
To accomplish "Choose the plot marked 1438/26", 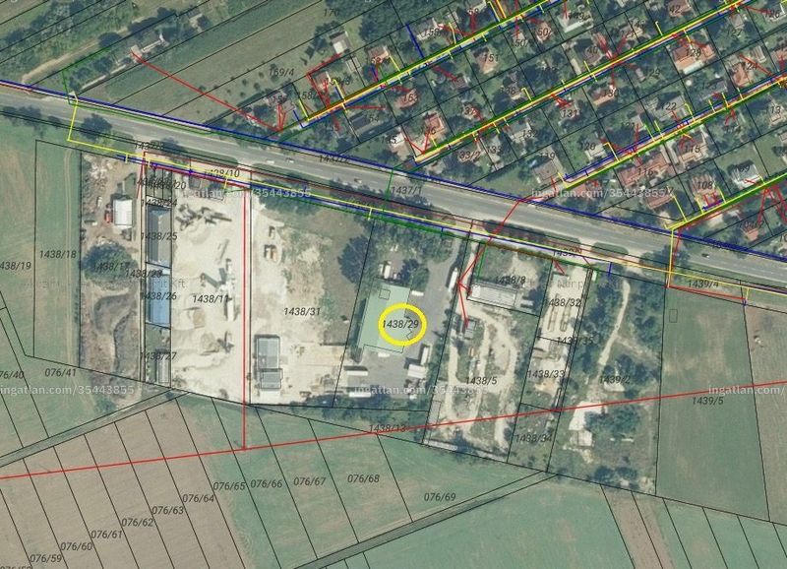I will 158,295.
